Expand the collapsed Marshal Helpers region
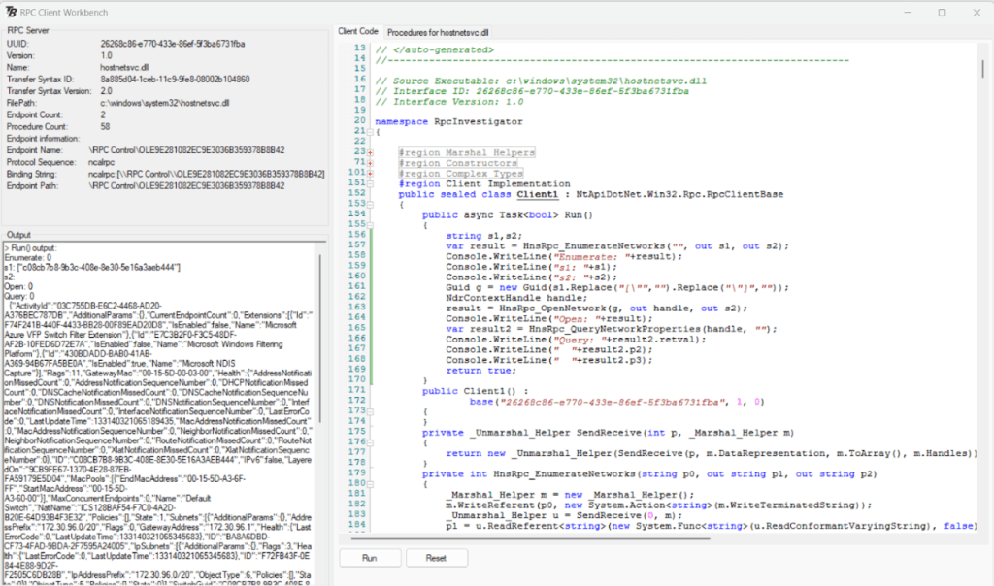Image resolution: width=994 pixels, height=586 pixels. tap(372, 152)
